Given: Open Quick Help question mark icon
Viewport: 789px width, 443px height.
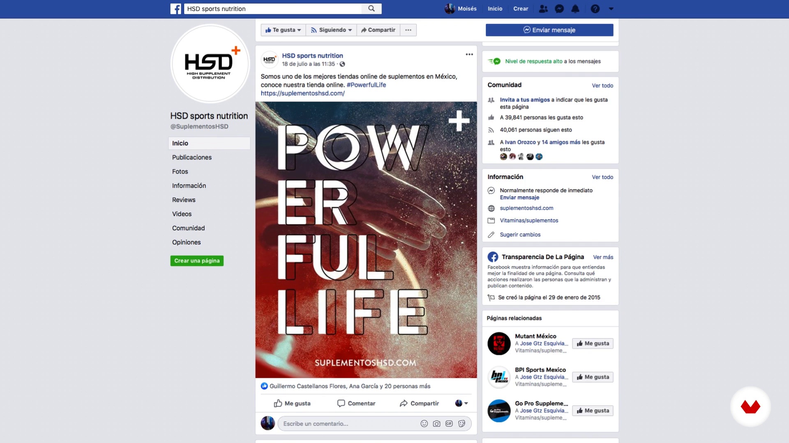Looking at the screenshot, I should tap(595, 9).
